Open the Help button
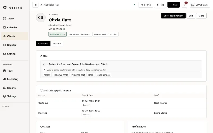The width and height of the screenshot is (213, 133). click(160, 5)
